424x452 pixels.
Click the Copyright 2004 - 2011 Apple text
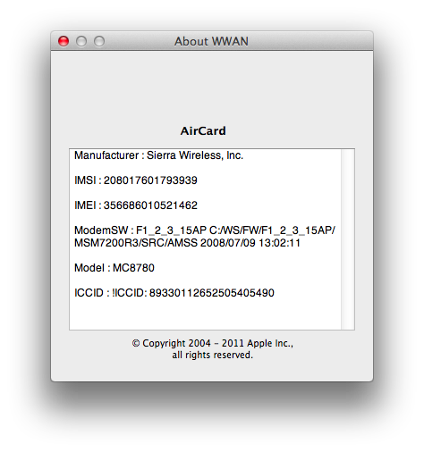coord(212,343)
